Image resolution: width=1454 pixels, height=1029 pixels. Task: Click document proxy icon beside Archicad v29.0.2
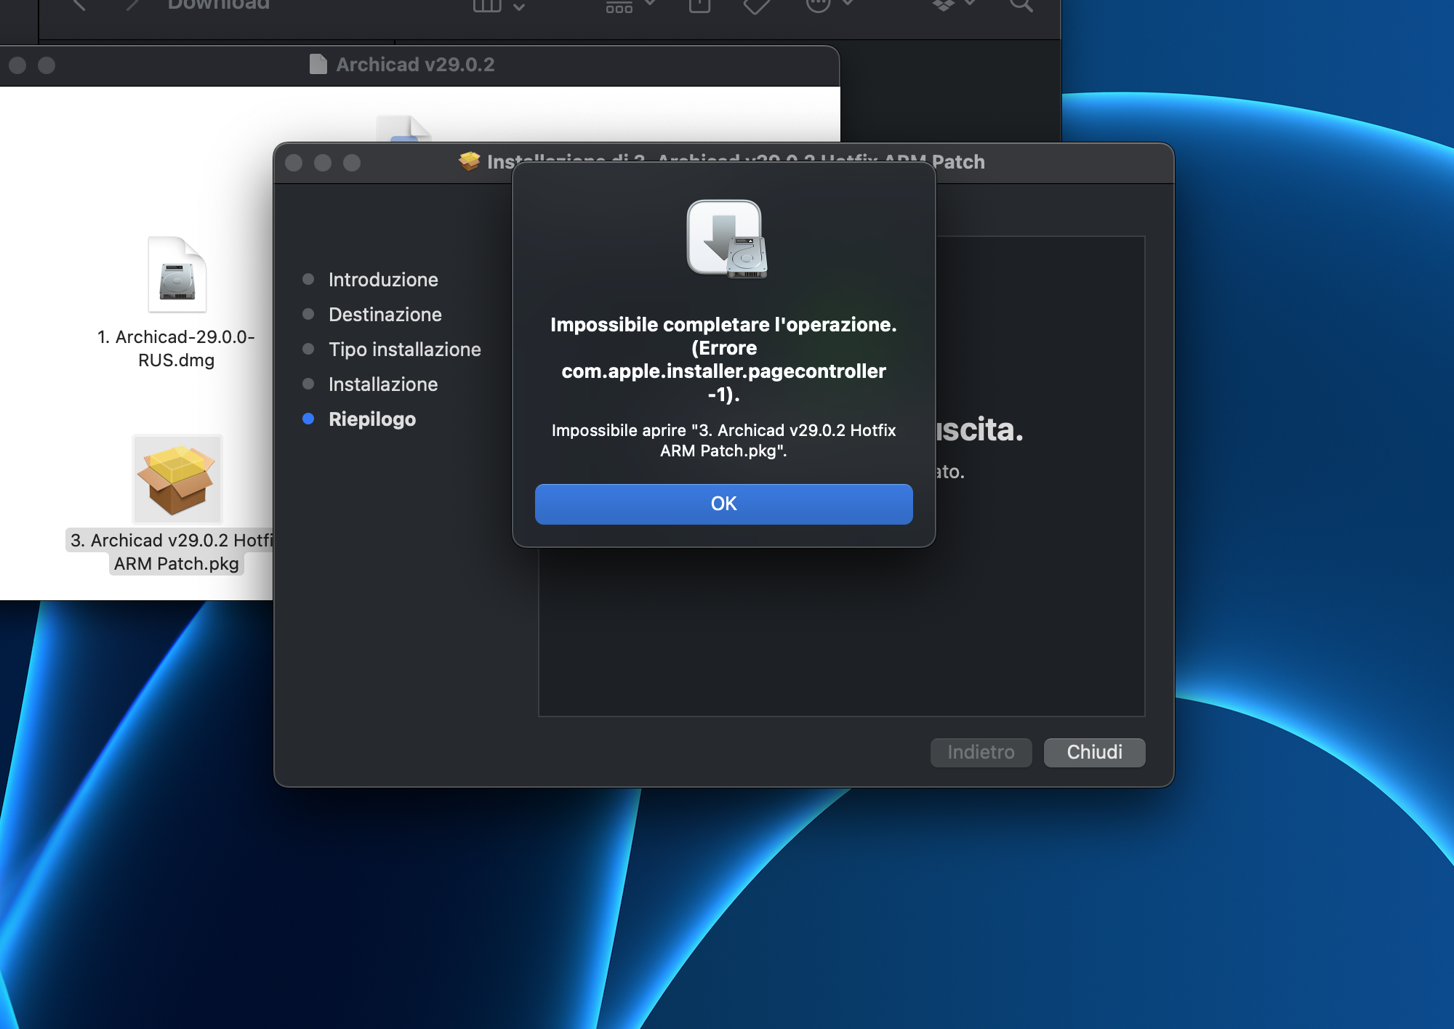[x=318, y=65]
